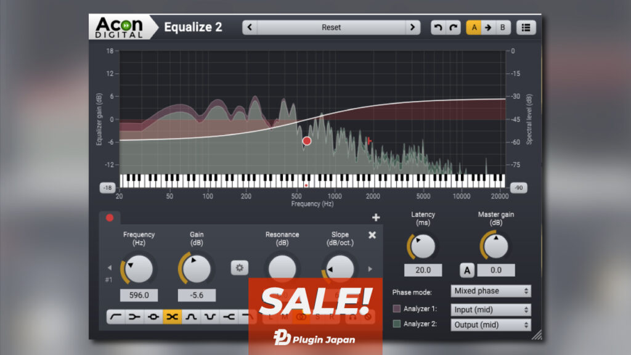This screenshot has width=631, height=355.
Task: Click the Frequency value field 596.0
Action: tap(139, 295)
